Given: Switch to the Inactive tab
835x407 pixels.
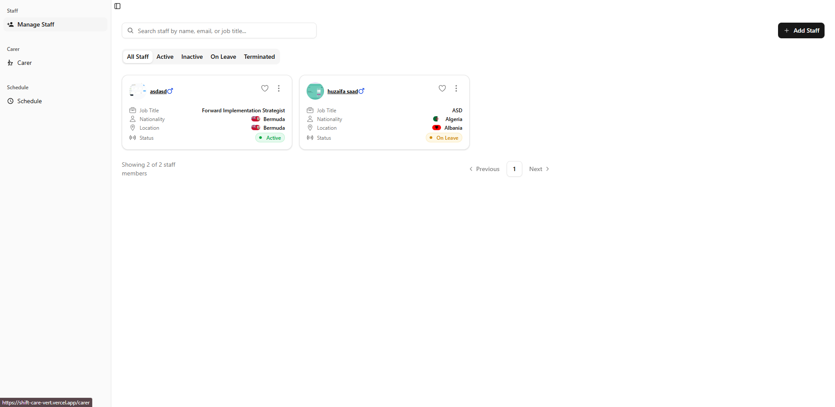Looking at the screenshot, I should pos(192,57).
